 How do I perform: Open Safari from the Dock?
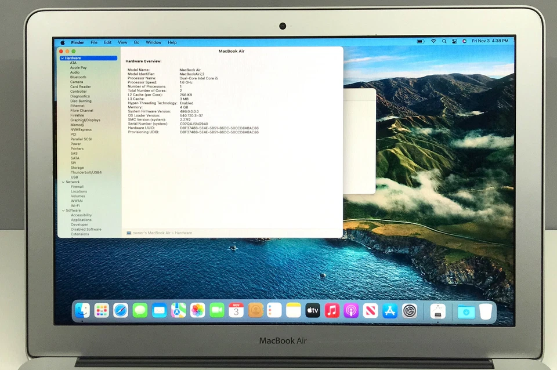pyautogui.click(x=120, y=310)
